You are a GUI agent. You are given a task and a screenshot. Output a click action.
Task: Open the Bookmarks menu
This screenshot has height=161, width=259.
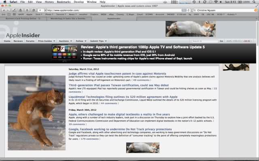pos(64,2)
